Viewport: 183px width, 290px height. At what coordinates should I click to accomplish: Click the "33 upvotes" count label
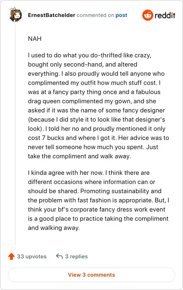32,257
